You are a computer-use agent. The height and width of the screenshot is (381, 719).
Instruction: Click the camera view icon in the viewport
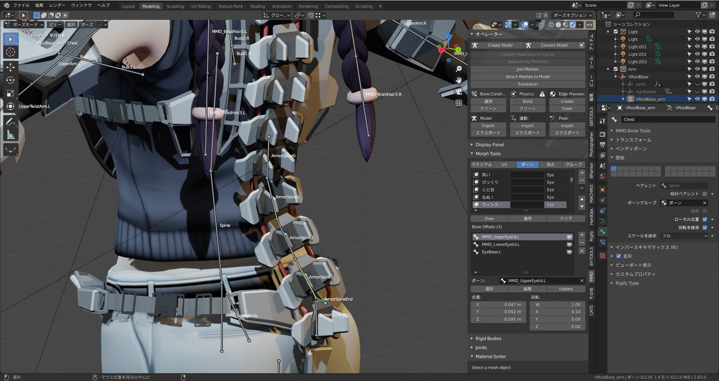pyautogui.click(x=459, y=91)
